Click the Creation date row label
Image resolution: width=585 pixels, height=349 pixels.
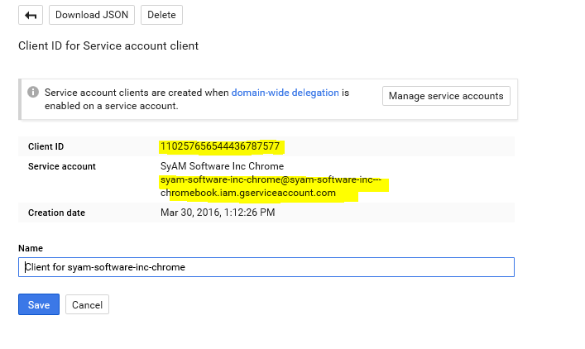[56, 213]
